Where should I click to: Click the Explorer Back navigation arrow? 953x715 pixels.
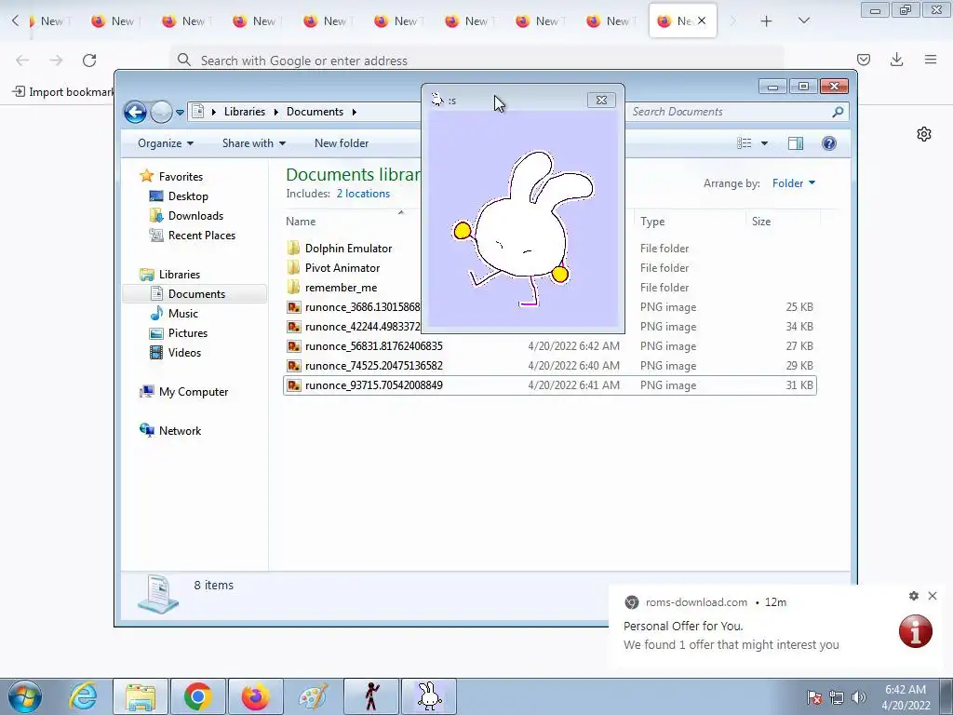[135, 112]
